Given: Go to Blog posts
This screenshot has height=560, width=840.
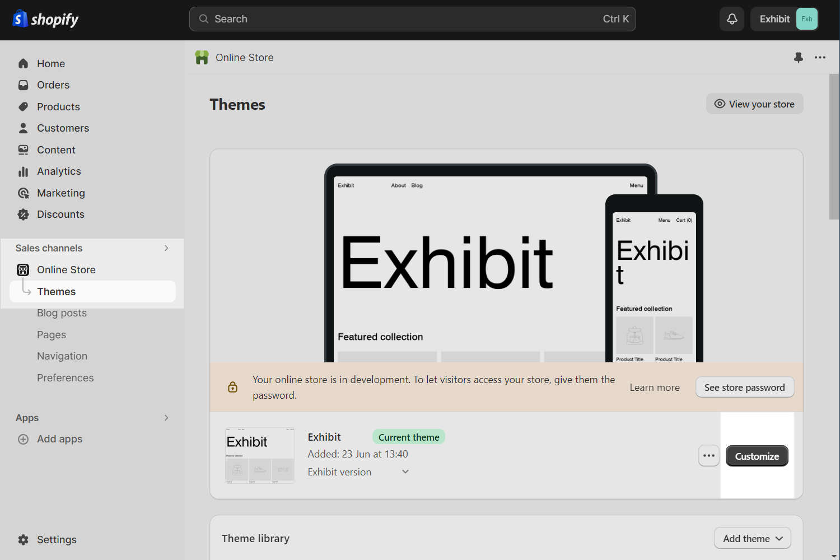Looking at the screenshot, I should pos(62,313).
